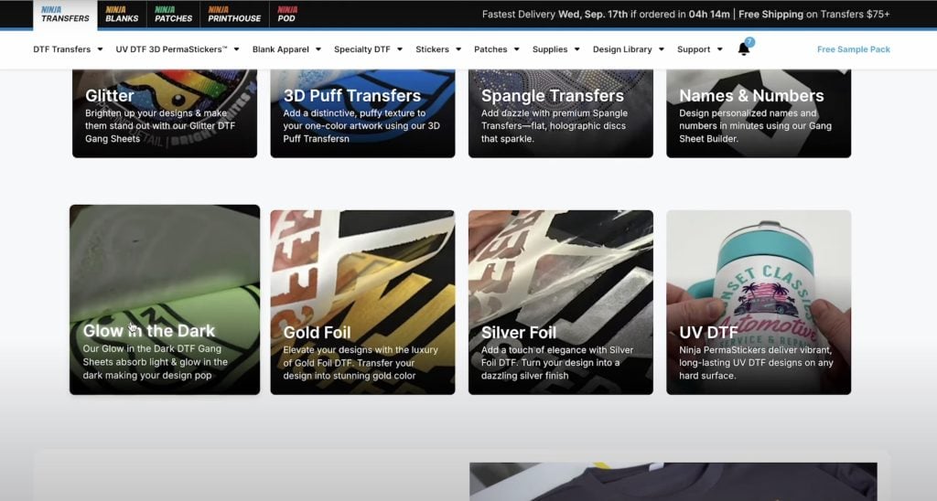Choose the UV DTF tumbler card
Screen dimensions: 937x501
pyautogui.click(x=759, y=303)
